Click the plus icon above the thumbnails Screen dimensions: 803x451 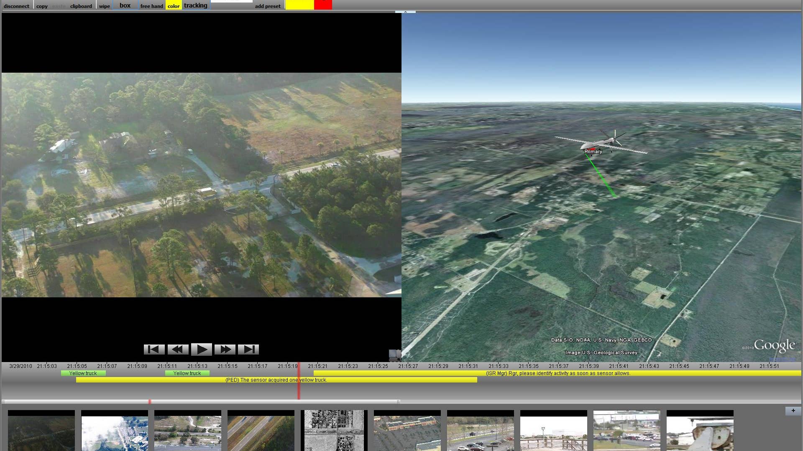tap(793, 410)
